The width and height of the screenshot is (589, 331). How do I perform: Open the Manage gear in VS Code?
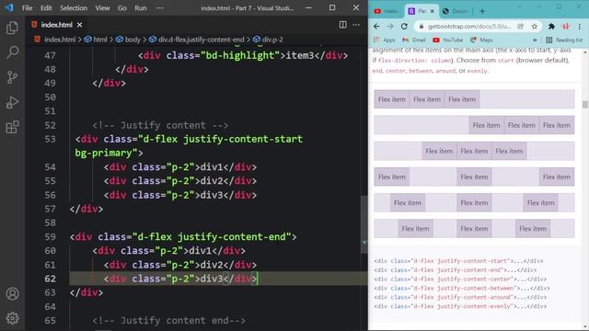tap(12, 318)
